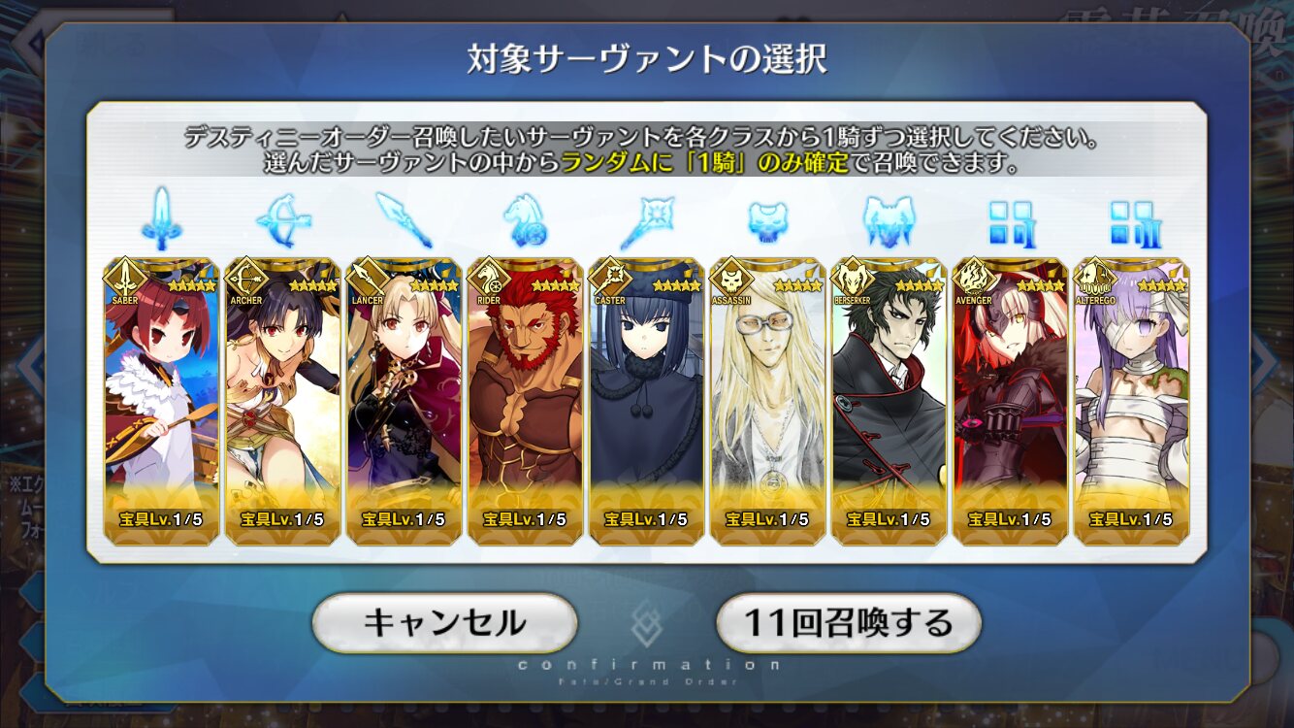Select the AVENGER servant card
Image resolution: width=1294 pixels, height=728 pixels.
point(1010,400)
